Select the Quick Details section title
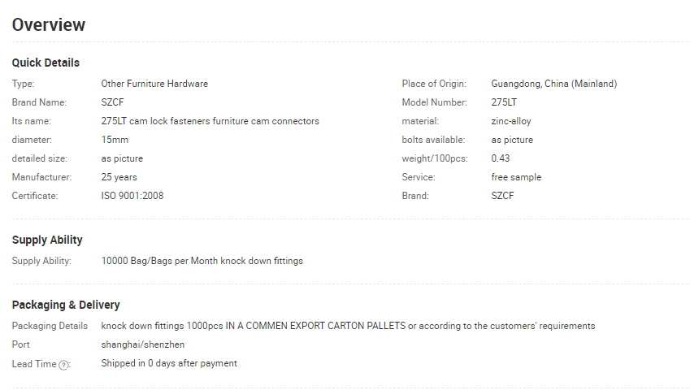 46,63
